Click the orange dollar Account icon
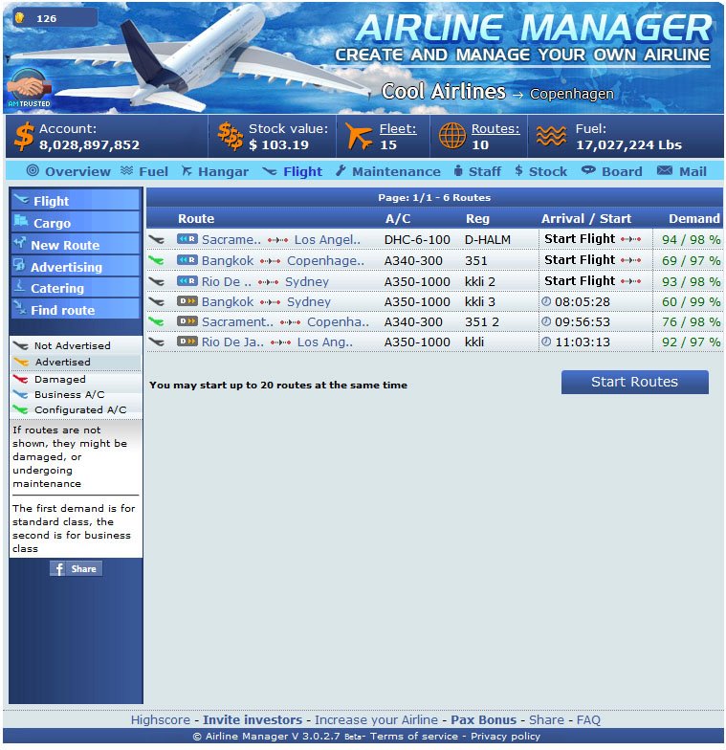Screen dimensions: 726x750 pos(24,136)
